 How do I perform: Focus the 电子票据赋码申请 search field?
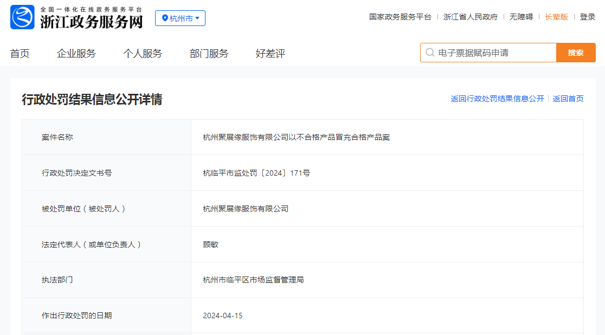(488, 53)
